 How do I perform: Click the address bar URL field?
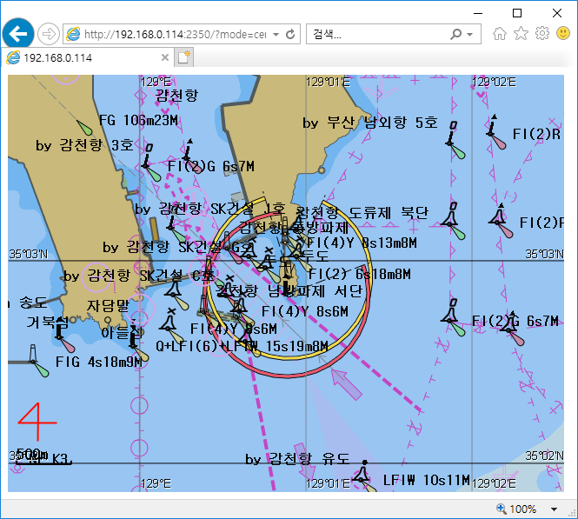click(174, 35)
